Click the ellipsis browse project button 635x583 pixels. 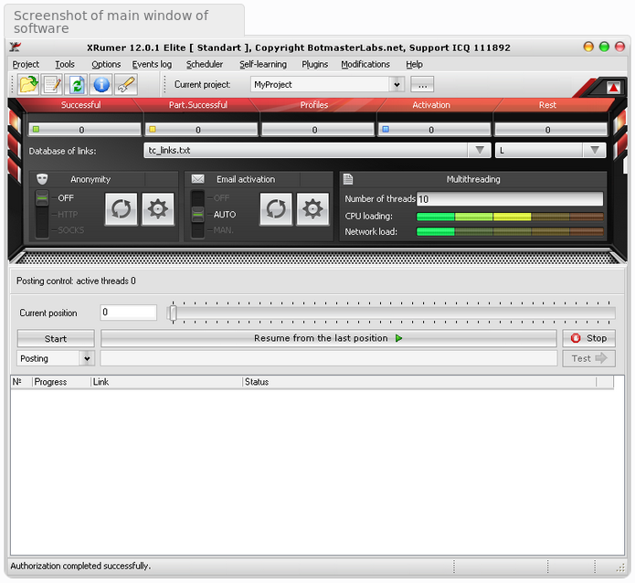(422, 85)
